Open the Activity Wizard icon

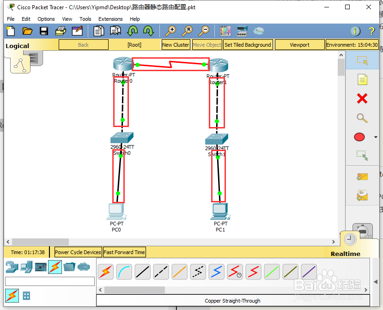pos(77,31)
